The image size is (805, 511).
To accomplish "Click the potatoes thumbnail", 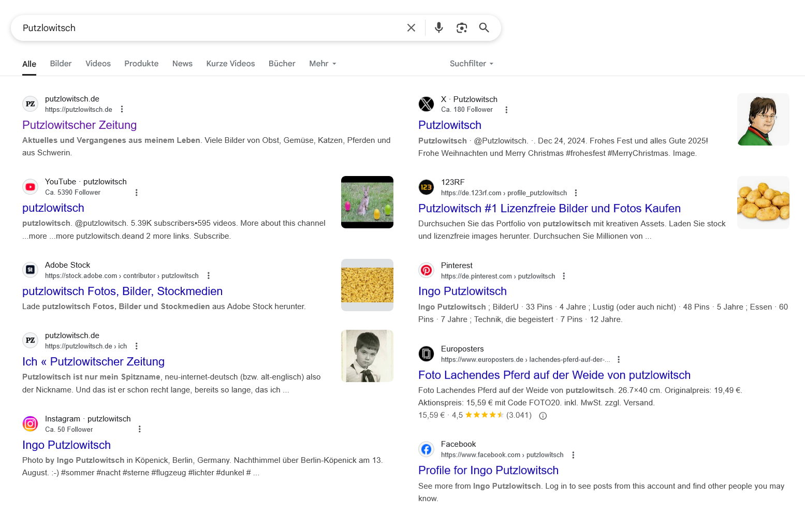I will pyautogui.click(x=763, y=202).
